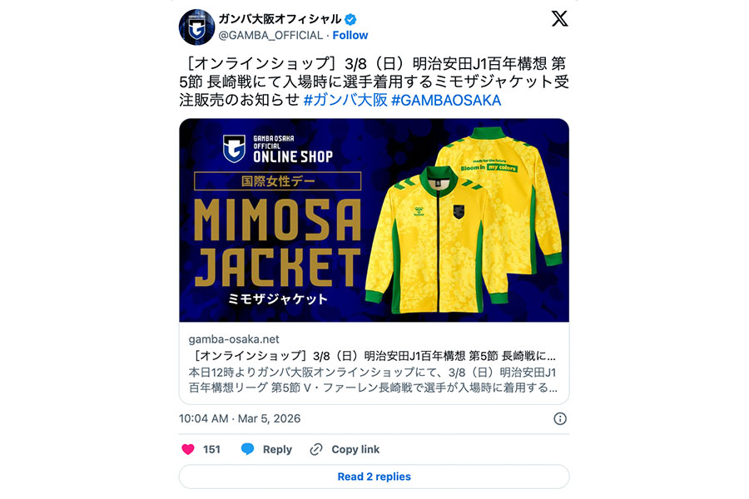Follow the GAMBA_OFFICIAL account
The image size is (749, 499).
(350, 35)
